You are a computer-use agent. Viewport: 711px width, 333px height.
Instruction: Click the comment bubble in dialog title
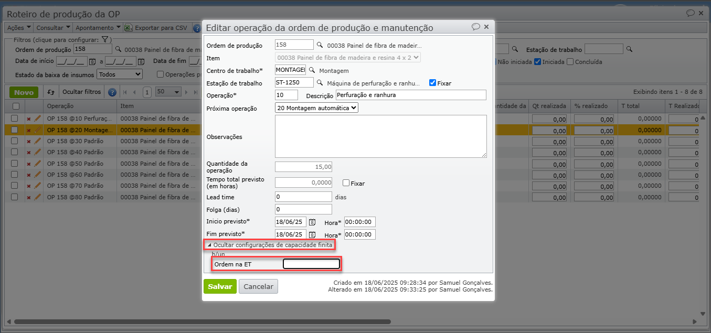tap(475, 27)
